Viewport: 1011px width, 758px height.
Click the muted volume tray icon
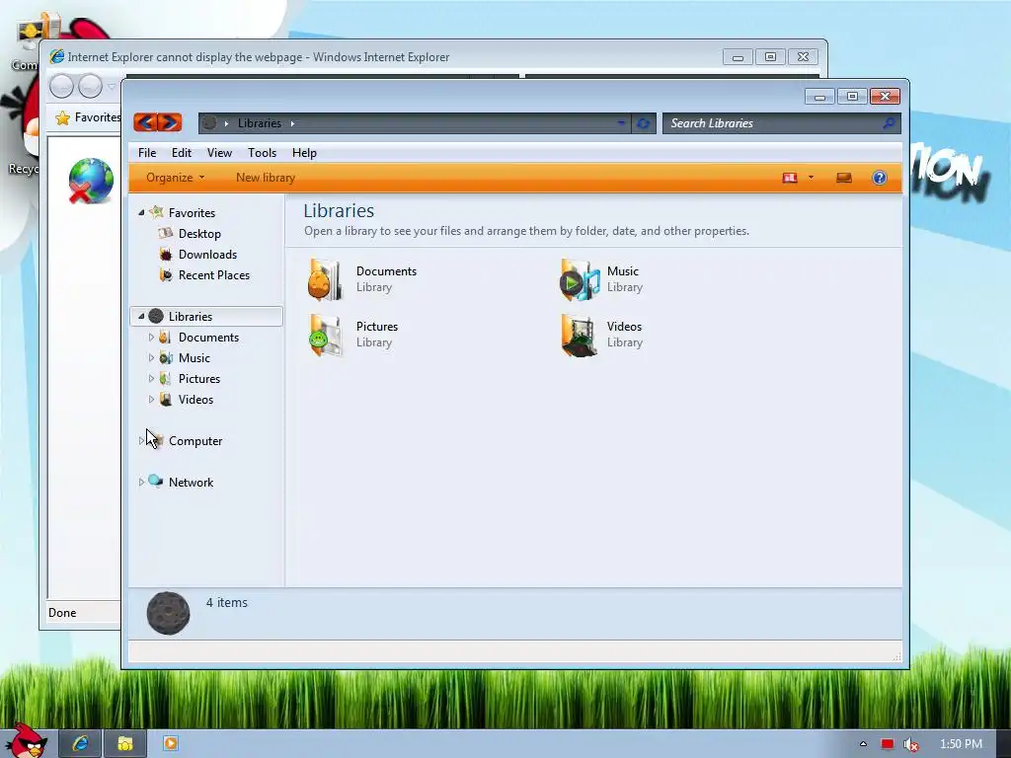(910, 744)
